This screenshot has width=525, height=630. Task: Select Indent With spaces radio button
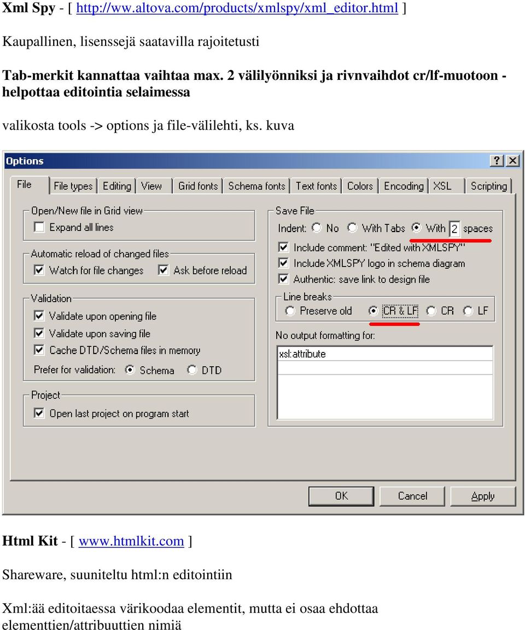click(x=416, y=228)
